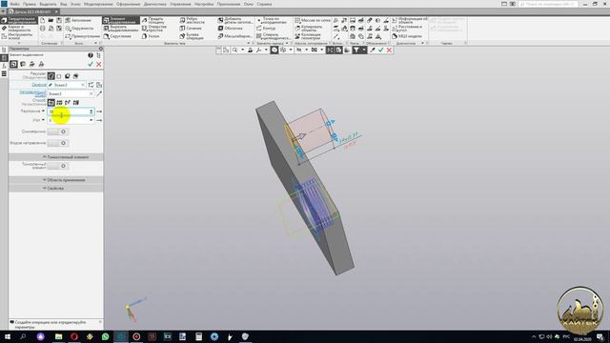This screenshot has width=610, height=343.
Task: Open the Сечение section tool
Action: click(x=191, y=29)
